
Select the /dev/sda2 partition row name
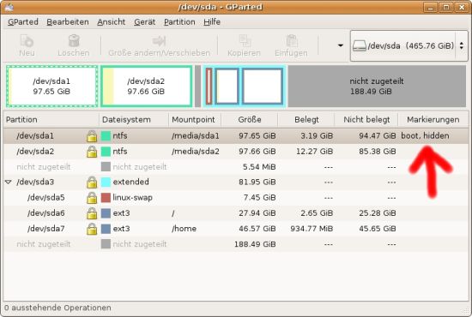click(35, 152)
